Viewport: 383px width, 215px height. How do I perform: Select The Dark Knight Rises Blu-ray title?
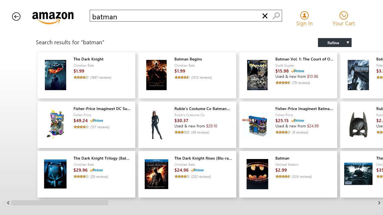203,158
